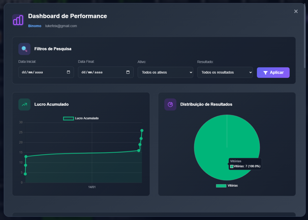Click the lowest data point on profit chart
308x220 pixels.
click(25, 174)
